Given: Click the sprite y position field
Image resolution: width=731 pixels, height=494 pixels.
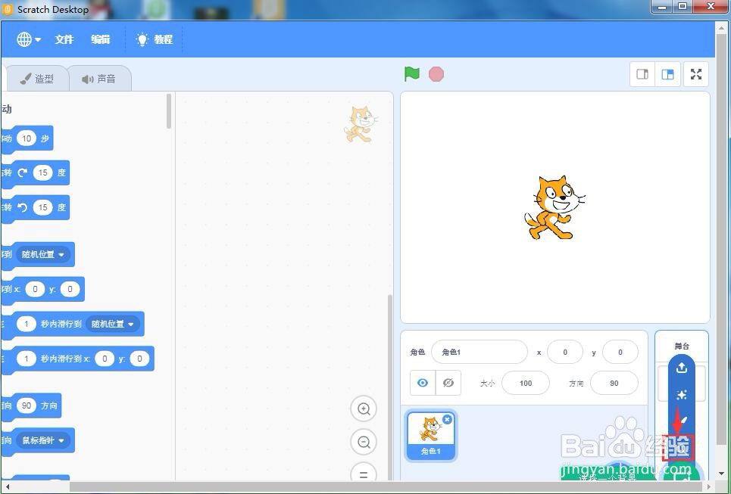Looking at the screenshot, I should tap(620, 352).
